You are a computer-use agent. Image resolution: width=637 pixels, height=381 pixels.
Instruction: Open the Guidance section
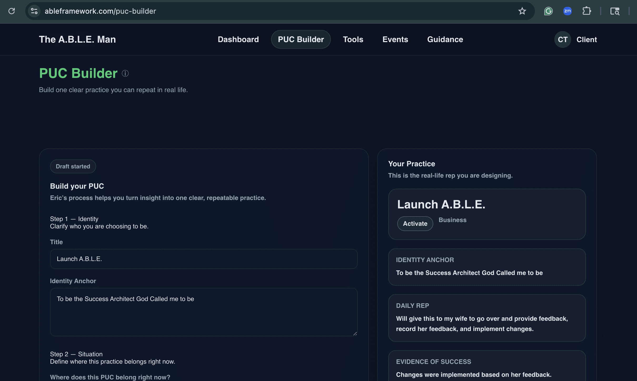click(445, 39)
